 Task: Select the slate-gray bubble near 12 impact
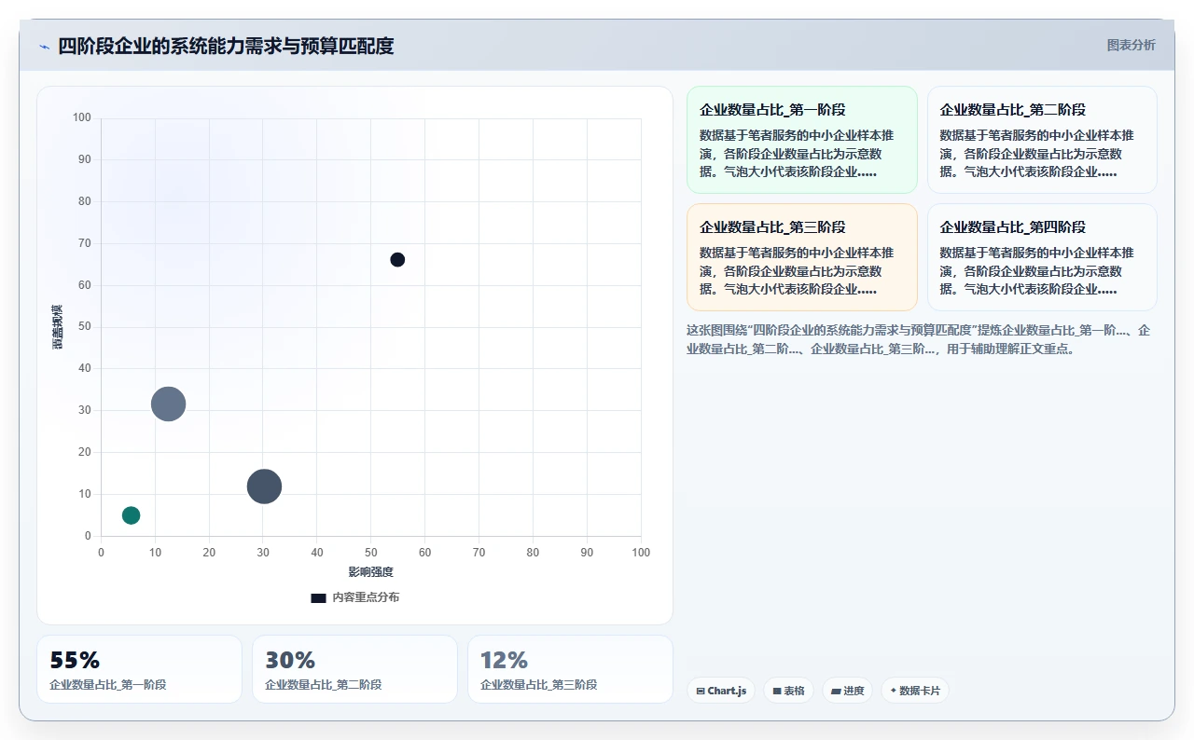click(x=169, y=404)
